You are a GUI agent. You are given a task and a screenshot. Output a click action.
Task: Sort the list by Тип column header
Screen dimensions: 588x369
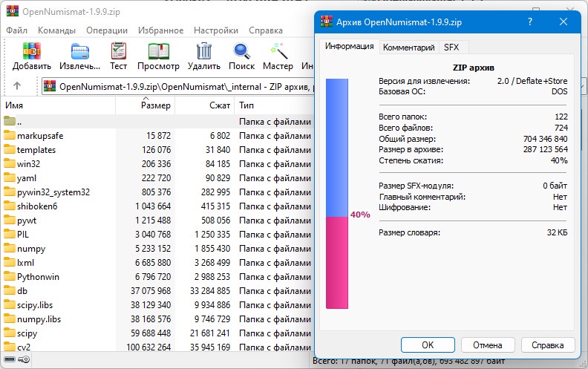coord(274,105)
